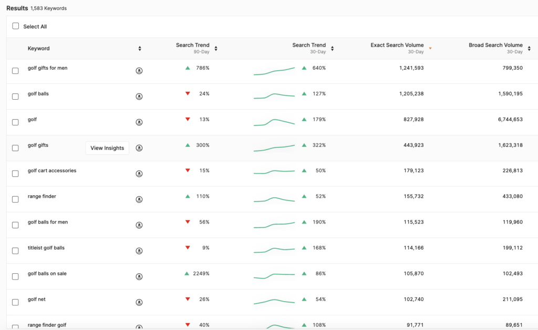538x330 pixels.
Task: Tick the checkbox for golf gifts for men
Action: tap(16, 71)
